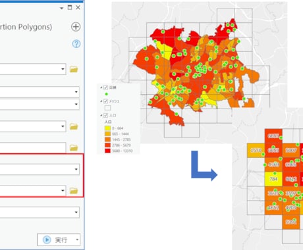Toggle visibility of the 店舗 layer
This screenshot has width=303, height=250.
point(105,87)
